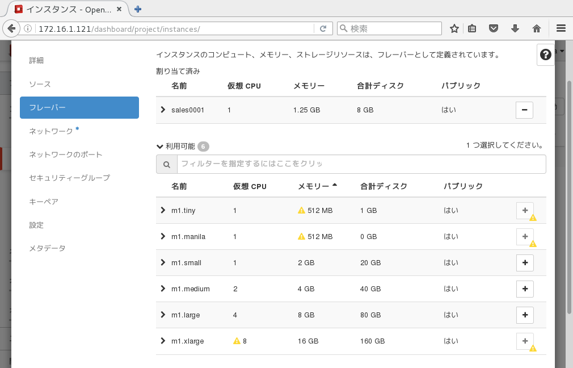Open the セキュリティーグループ step
Viewport: 573px width, 368px height.
[x=69, y=178]
